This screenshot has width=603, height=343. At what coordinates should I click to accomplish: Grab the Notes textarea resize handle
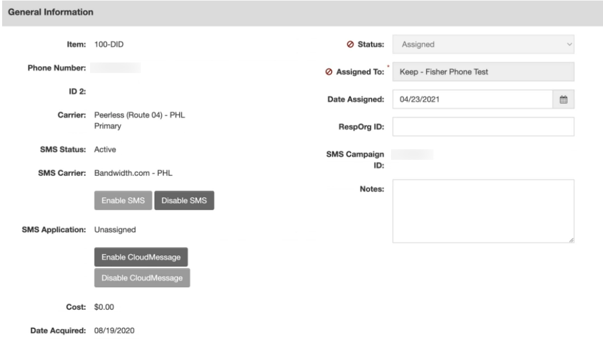click(571, 240)
